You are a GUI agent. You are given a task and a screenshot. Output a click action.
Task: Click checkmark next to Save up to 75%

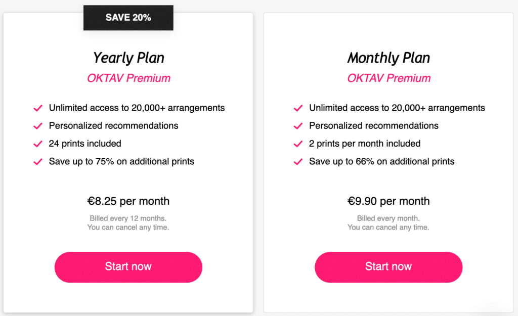(x=37, y=162)
